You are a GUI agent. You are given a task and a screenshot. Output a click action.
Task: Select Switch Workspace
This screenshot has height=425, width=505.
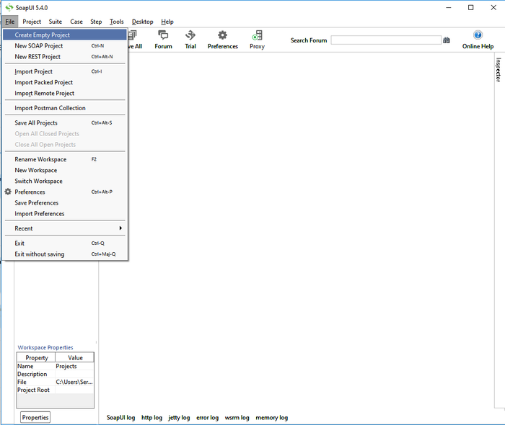coord(65,181)
